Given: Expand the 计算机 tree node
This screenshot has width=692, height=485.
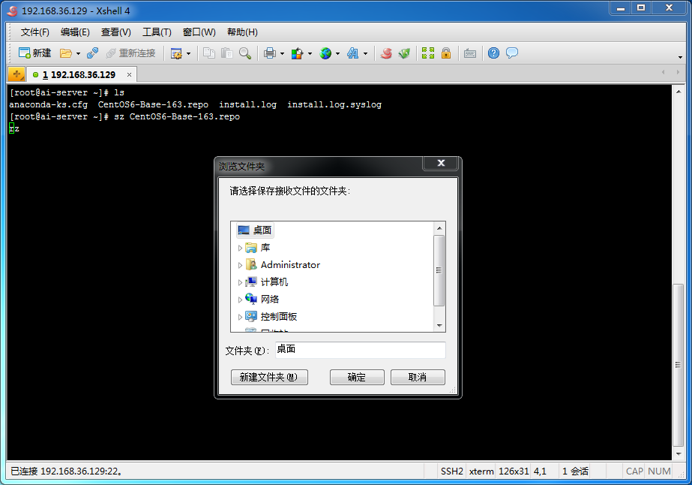Looking at the screenshot, I should pos(240,282).
